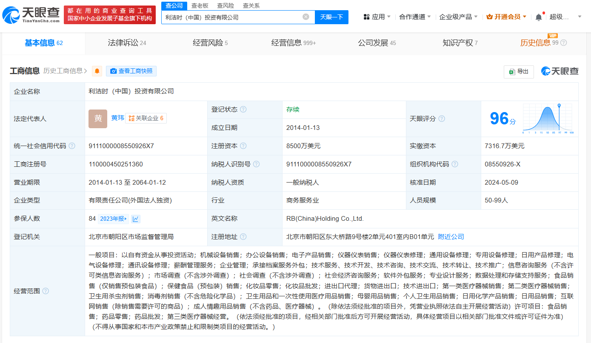Click help icon next to 统一社会信用代码

click(72, 146)
